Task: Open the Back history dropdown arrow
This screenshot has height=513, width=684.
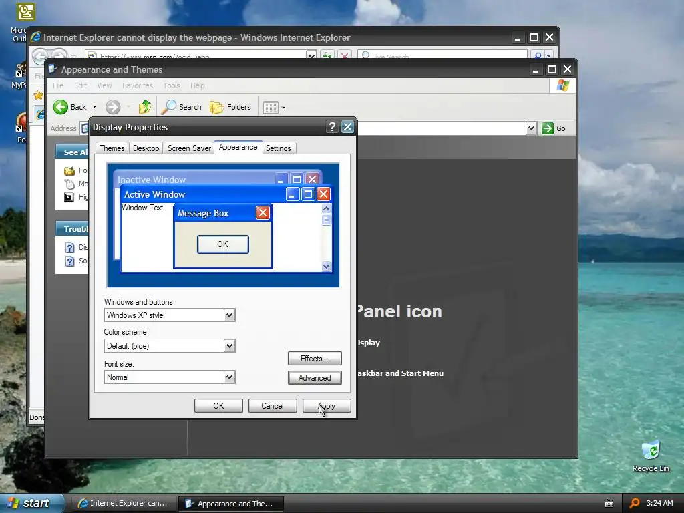Action: pyautogui.click(x=94, y=107)
